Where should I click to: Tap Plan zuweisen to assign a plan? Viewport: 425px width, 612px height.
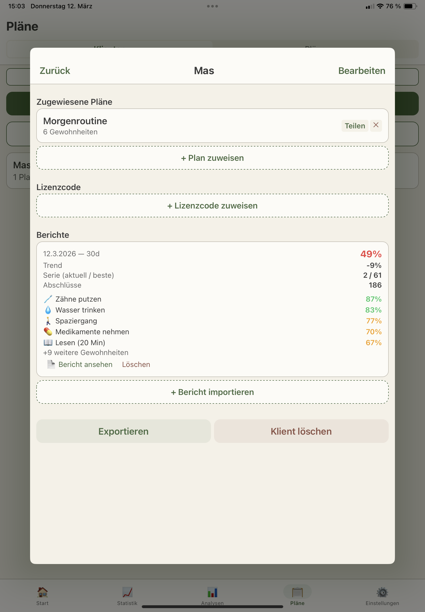(212, 158)
